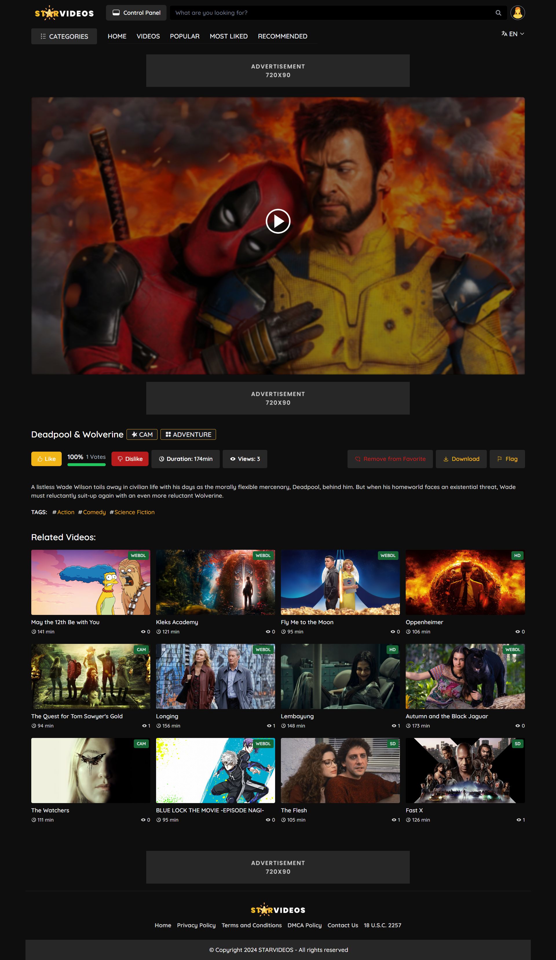Open Terms and Conditions footer link
This screenshot has width=556, height=960.
(252, 925)
